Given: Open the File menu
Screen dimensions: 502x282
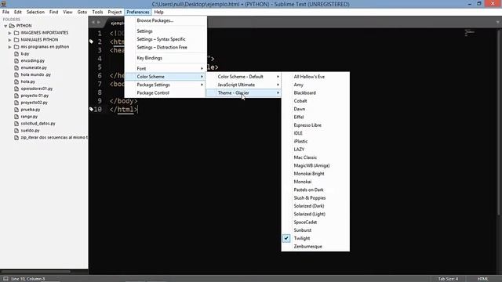Looking at the screenshot, I should click(x=5, y=12).
